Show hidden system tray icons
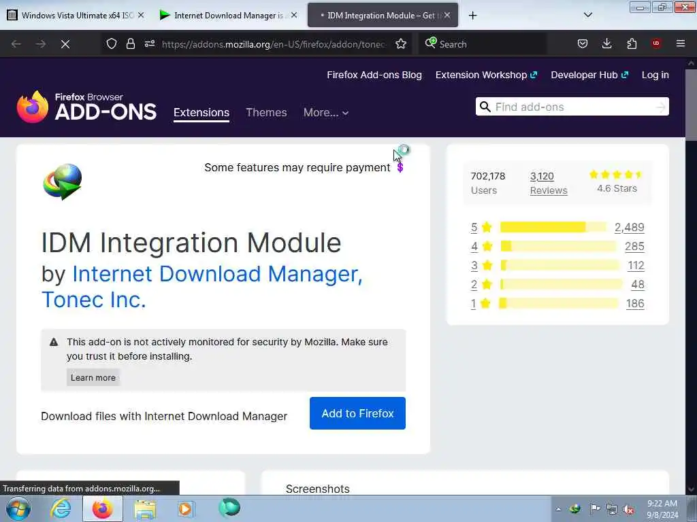The image size is (697, 522). coord(558,509)
